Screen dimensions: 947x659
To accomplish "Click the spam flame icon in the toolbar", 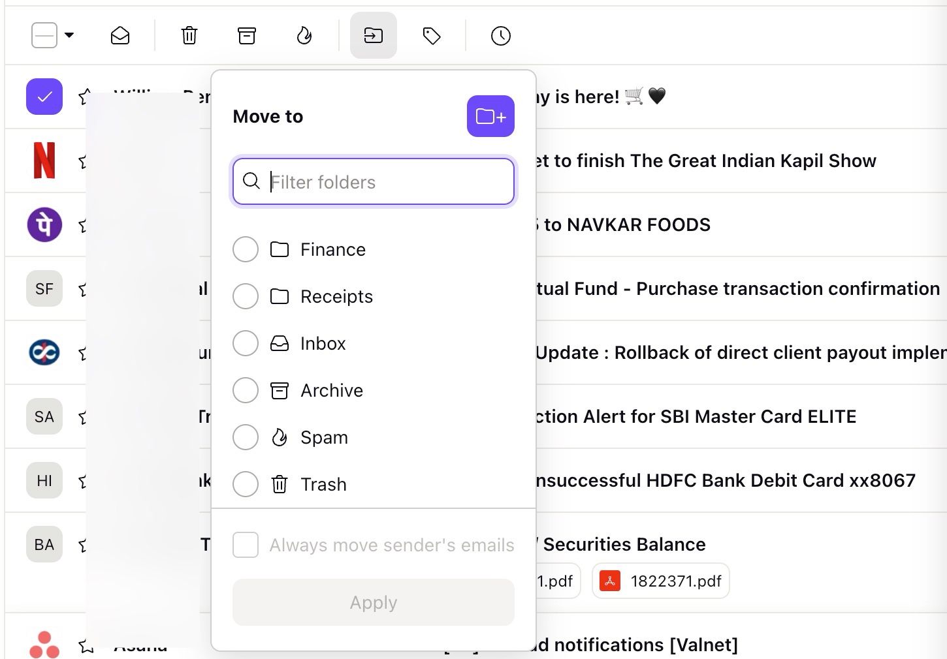I will tap(304, 35).
